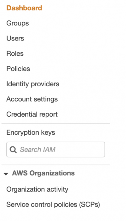
Task: Click the highlighted orange Dashboard item
Action: [x=24, y=8]
